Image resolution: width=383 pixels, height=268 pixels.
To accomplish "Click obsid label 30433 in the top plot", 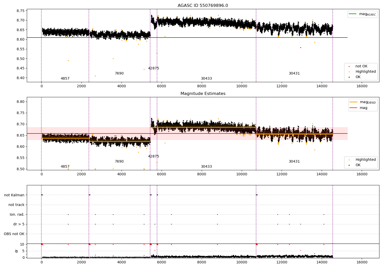I will tap(206, 79).
